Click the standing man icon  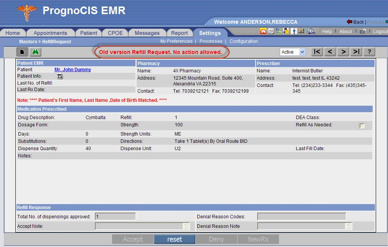point(294,31)
